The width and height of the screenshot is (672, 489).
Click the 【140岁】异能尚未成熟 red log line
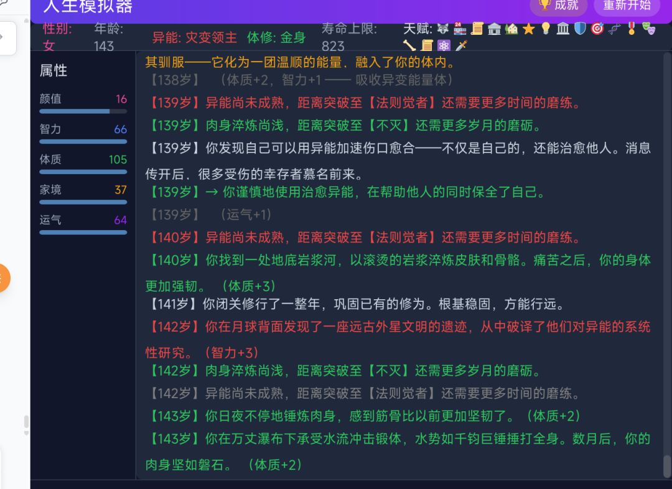coord(363,238)
